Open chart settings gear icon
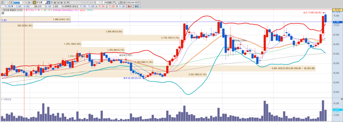Image resolution: width=343 pixels, height=122 pixels. [x=124, y=2]
